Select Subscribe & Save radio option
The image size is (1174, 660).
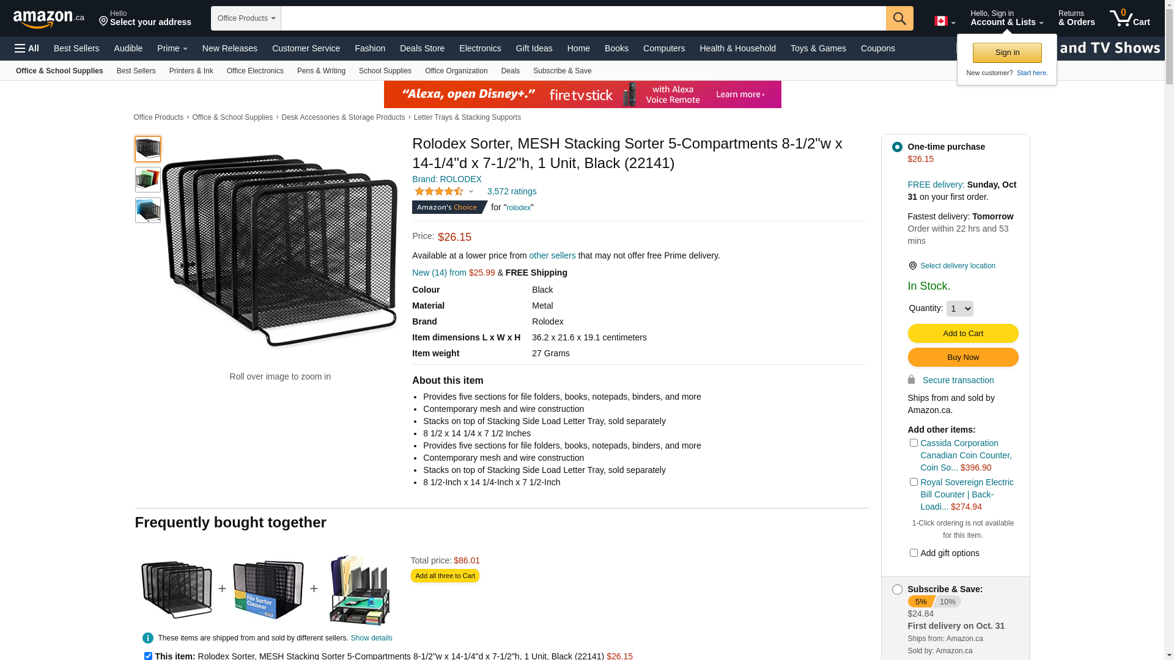(897, 590)
